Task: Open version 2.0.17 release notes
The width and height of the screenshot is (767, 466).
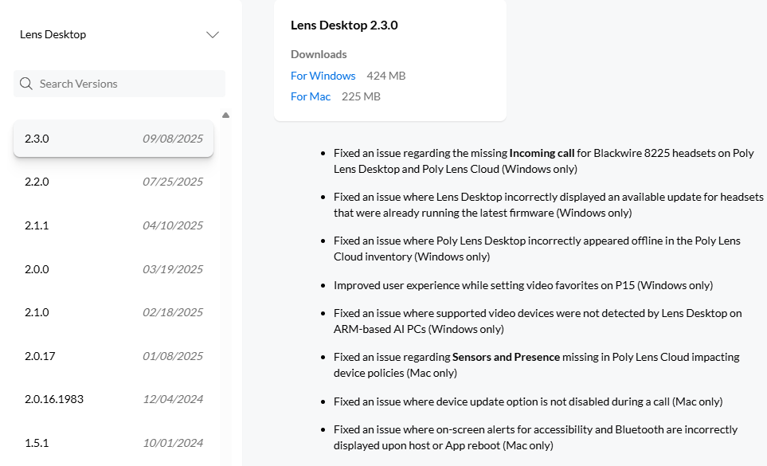Action: coord(113,356)
